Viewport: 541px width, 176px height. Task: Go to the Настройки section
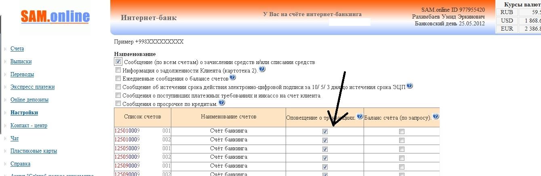[x=24, y=113]
